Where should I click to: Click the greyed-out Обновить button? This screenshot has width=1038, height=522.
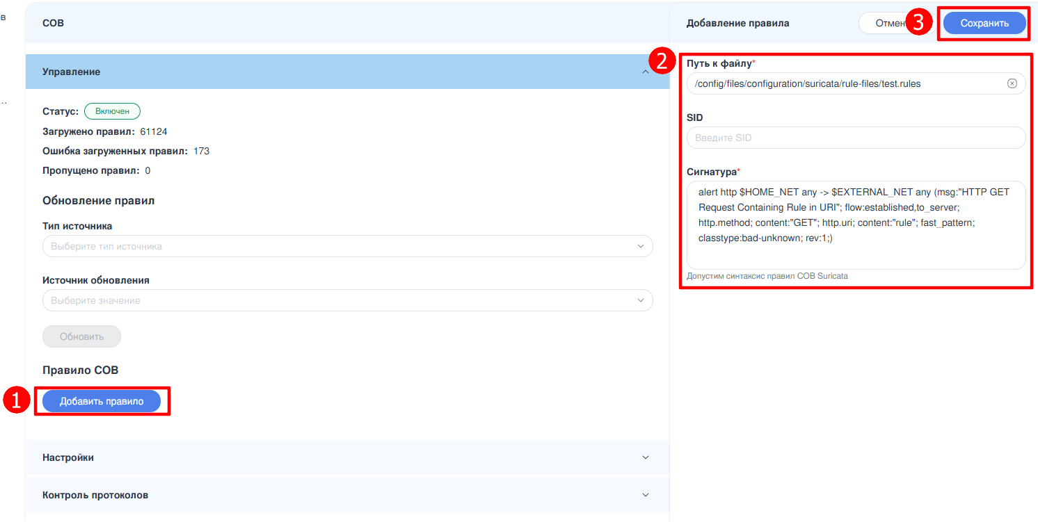tap(81, 336)
